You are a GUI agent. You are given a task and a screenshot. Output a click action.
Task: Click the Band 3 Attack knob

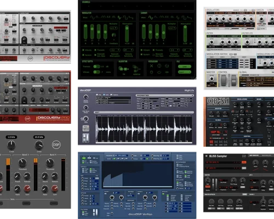(x=18, y=176)
